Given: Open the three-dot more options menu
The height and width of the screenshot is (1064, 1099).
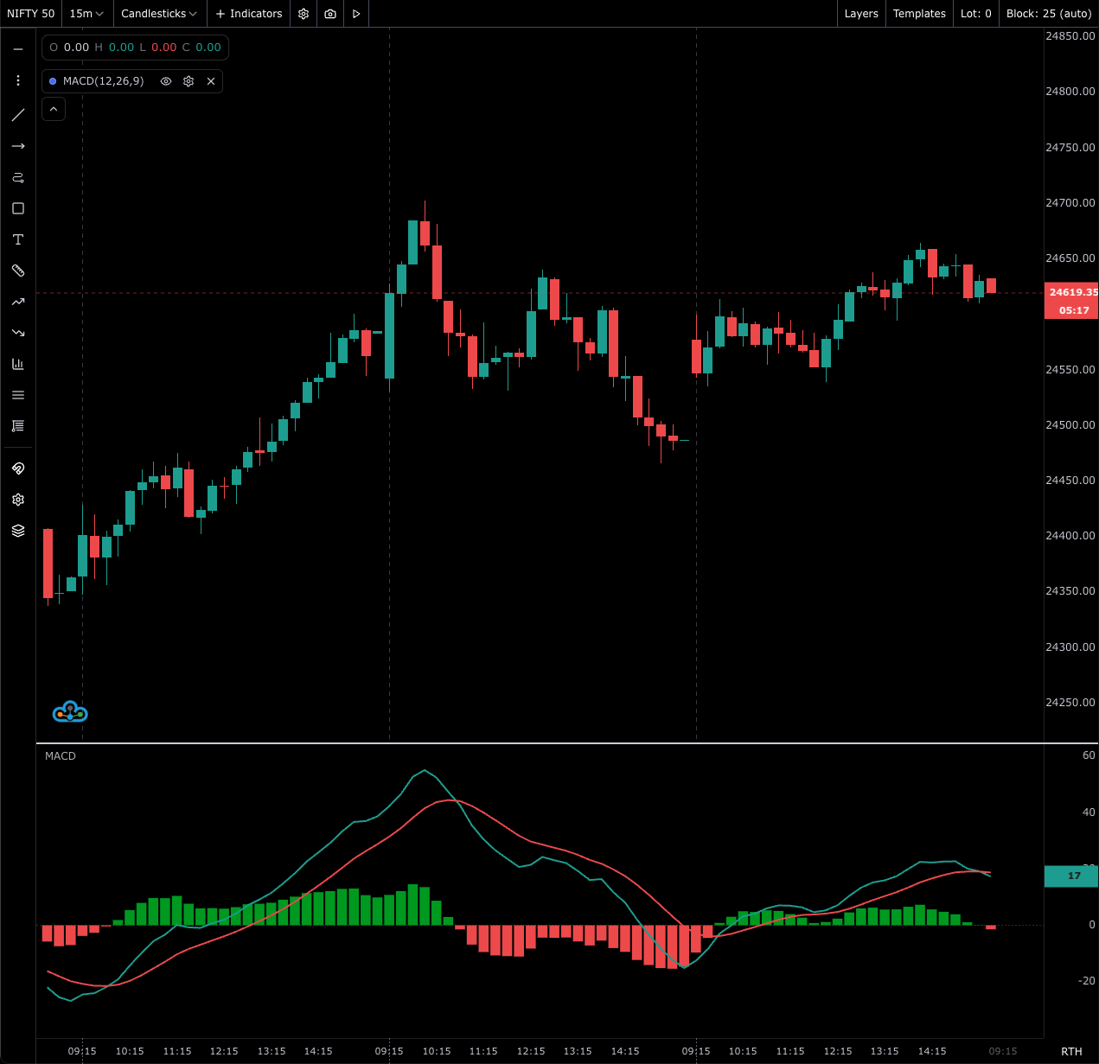Looking at the screenshot, I should (18, 80).
